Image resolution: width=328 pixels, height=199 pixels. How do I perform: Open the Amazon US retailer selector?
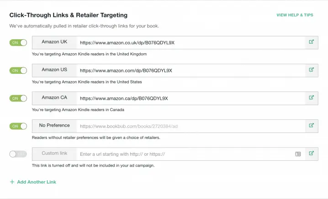point(54,71)
